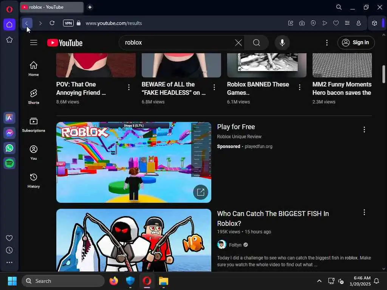Screen dimensions: 387x290
Task: Open options menu for 'Play for Free' ad
Action: 364,130
